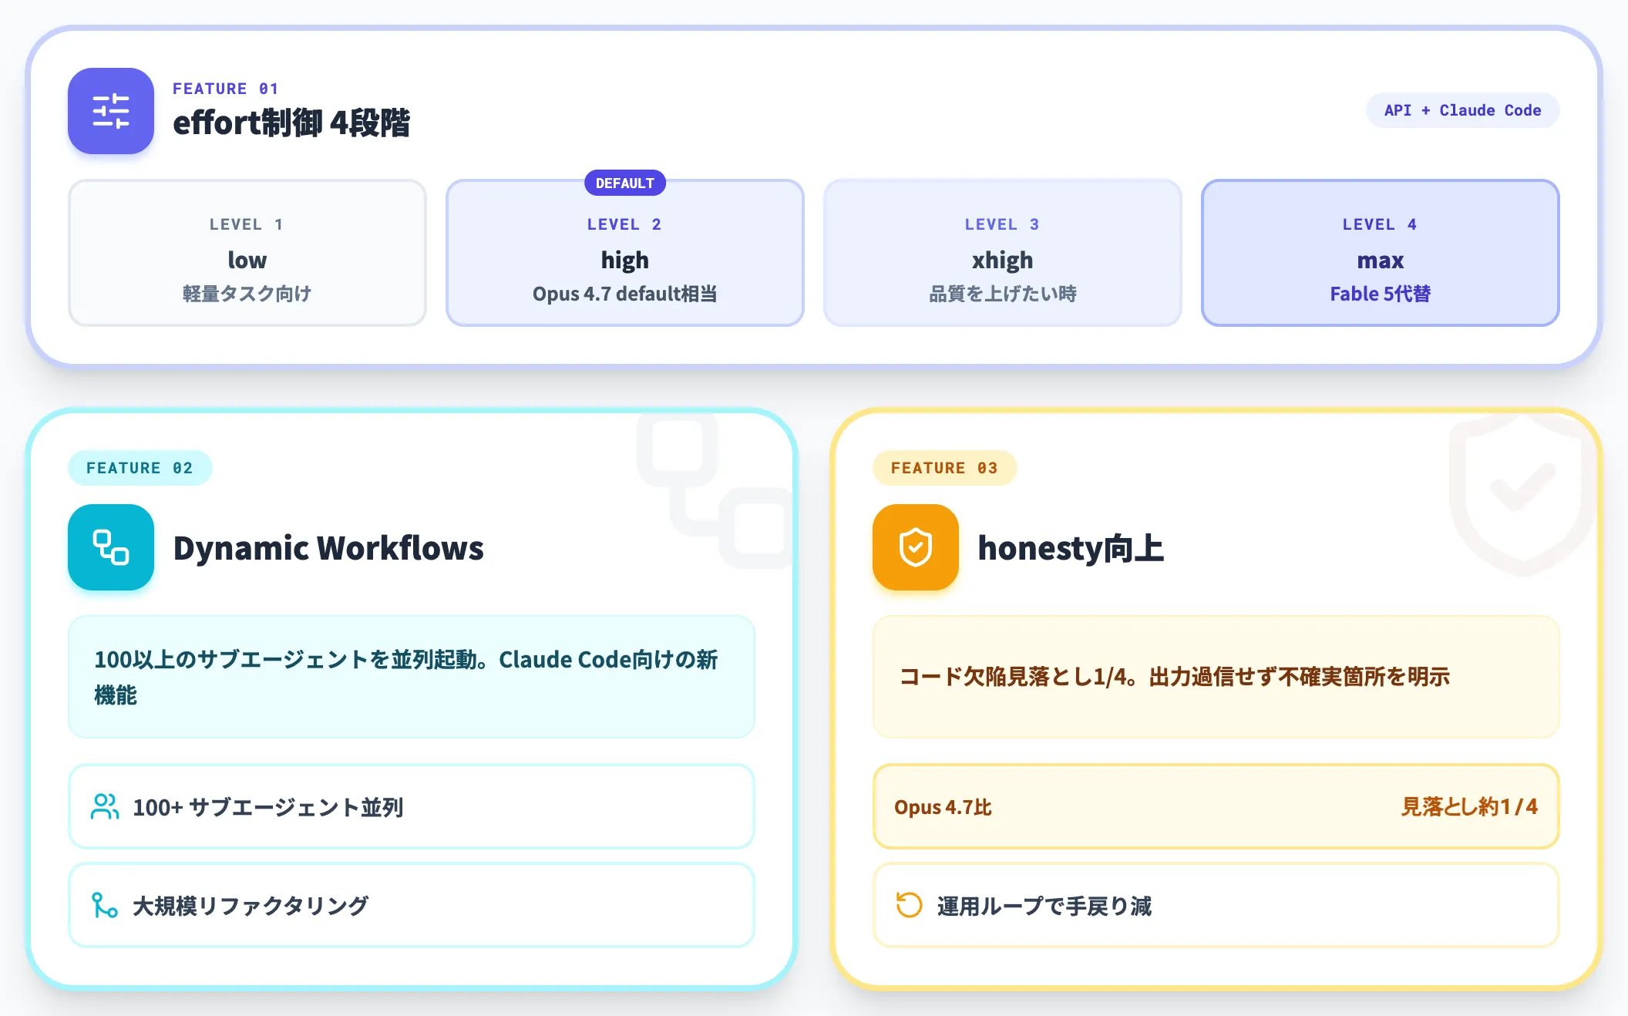The width and height of the screenshot is (1628, 1016).
Task: Click the FEATURE 03 pill label
Action: [x=944, y=468]
